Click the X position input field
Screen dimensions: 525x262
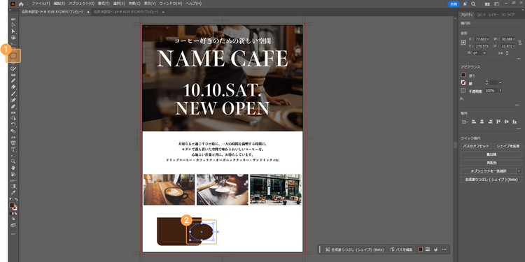[x=482, y=38]
